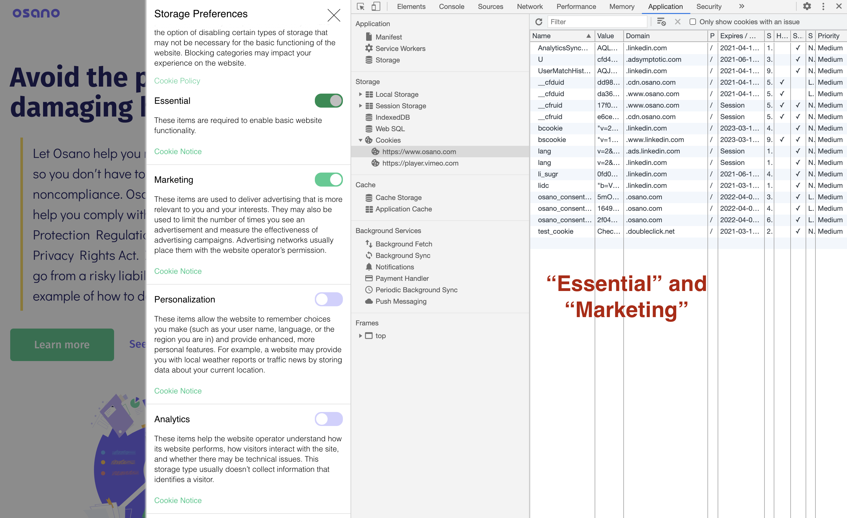Toggle the Marketing switch off
The height and width of the screenshot is (518, 847).
point(329,180)
